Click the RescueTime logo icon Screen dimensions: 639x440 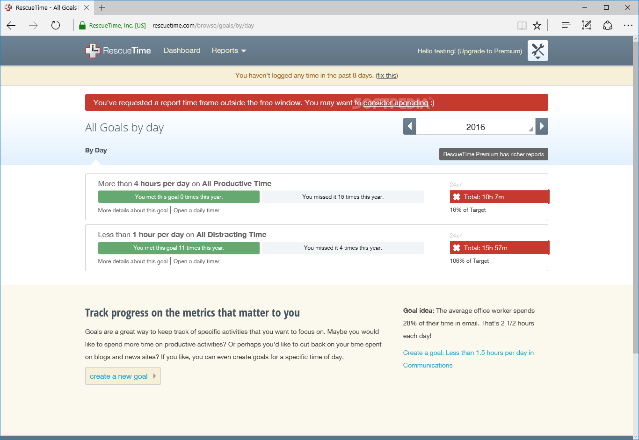coord(93,50)
